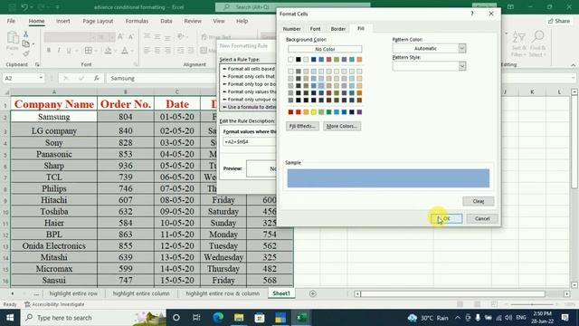Image resolution: width=579 pixels, height=326 pixels.
Task: Confirm with the OK button
Action: point(446,218)
